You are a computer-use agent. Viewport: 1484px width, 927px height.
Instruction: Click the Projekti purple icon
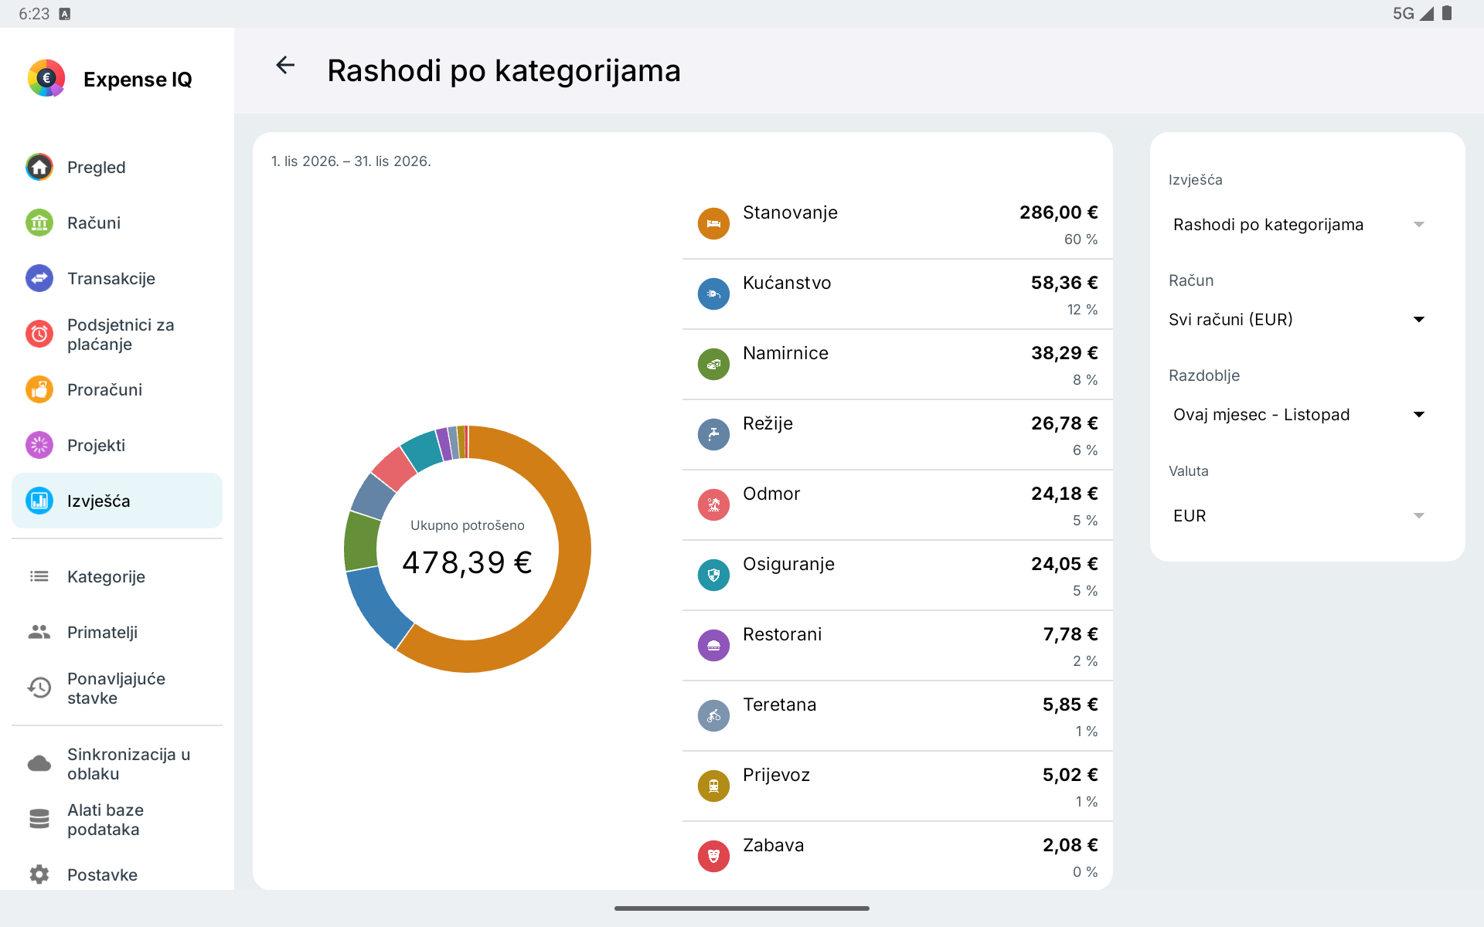tap(39, 445)
